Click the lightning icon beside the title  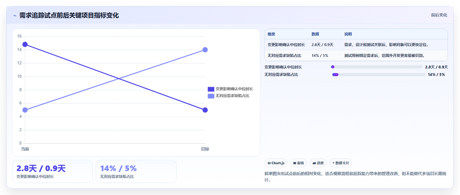[x=15, y=16]
